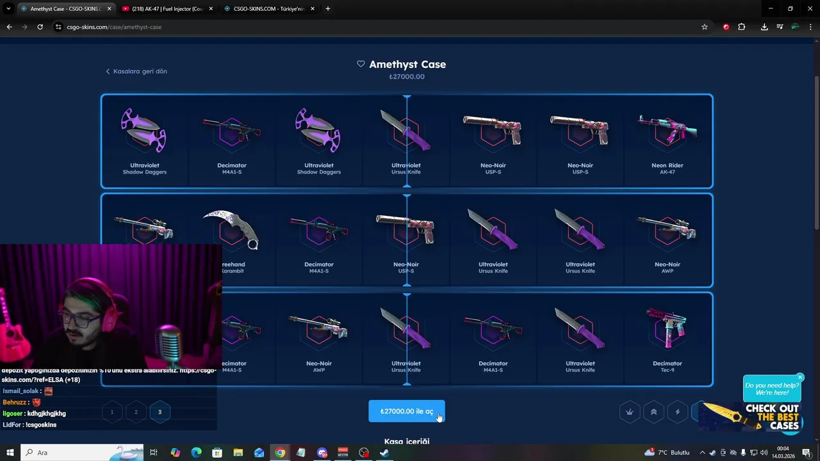Click the crown hexagon icon
Image resolution: width=820 pixels, height=461 pixels.
point(630,412)
